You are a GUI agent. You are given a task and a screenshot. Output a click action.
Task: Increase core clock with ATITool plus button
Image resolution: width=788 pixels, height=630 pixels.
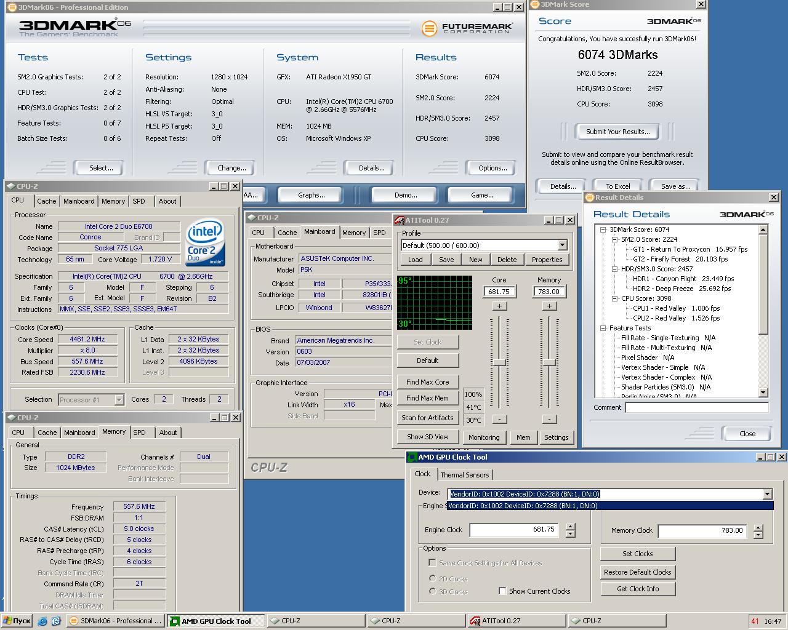(499, 306)
